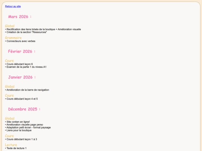Select 'Cours débutant leçon 6' entry
This screenshot has height=151, width=202.
[19, 64]
